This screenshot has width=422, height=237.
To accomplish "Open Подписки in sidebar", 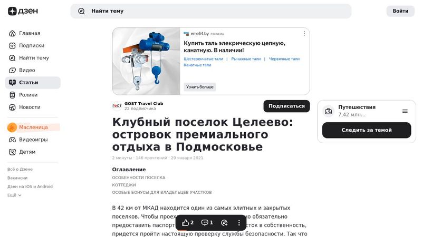I will pos(33,45).
